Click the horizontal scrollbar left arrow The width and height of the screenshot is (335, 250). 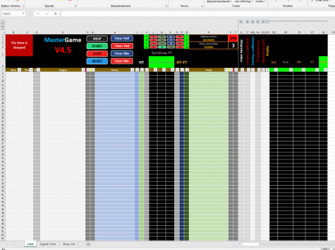click(x=240, y=244)
